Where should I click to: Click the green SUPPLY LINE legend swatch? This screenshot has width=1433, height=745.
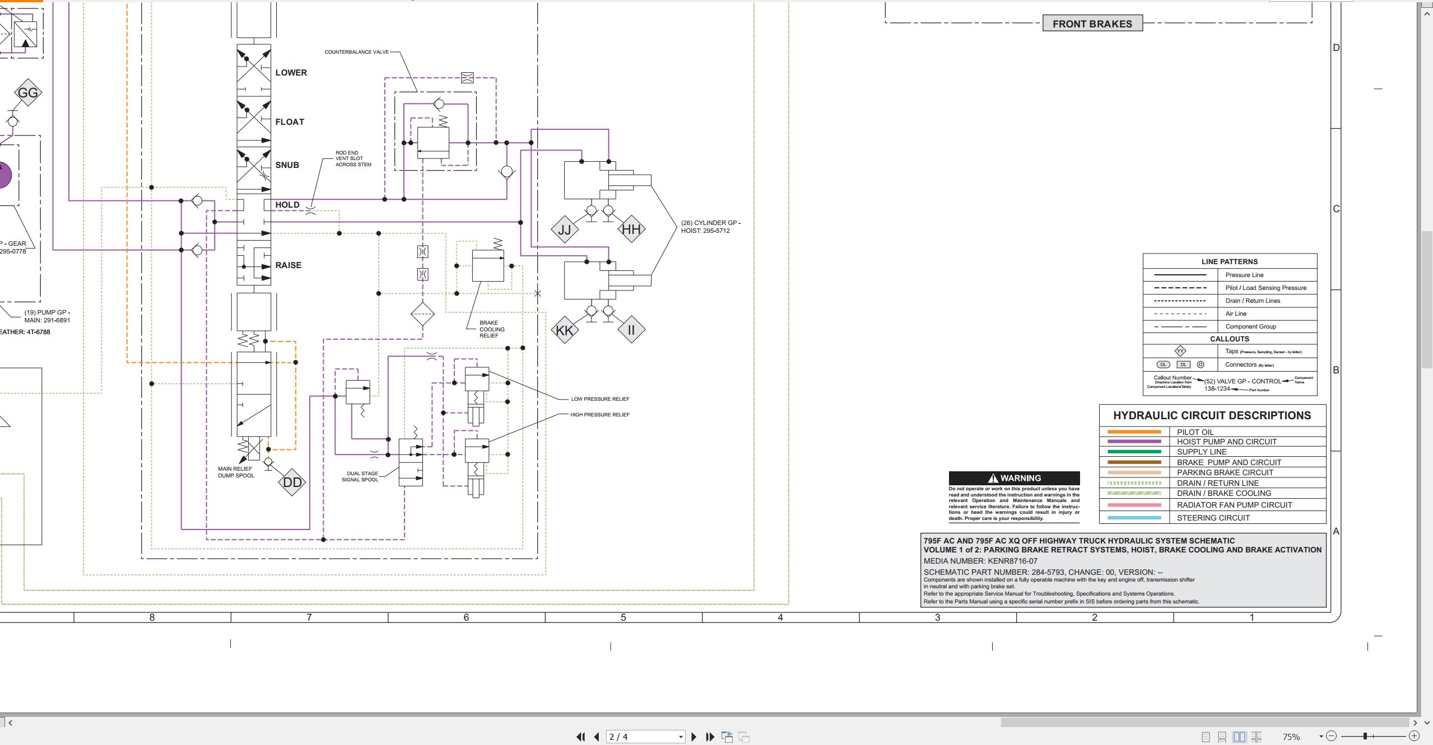(1134, 452)
